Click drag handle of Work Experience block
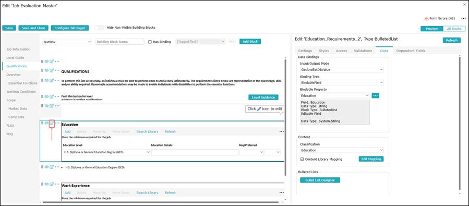 [42, 184]
